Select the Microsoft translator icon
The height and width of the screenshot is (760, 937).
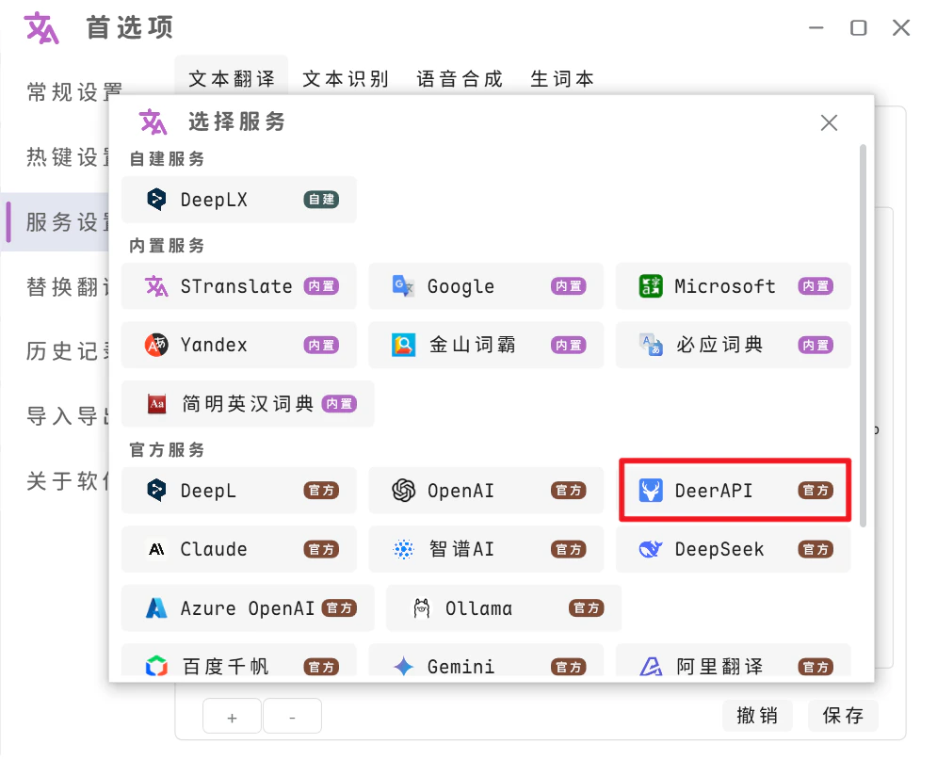tap(650, 286)
